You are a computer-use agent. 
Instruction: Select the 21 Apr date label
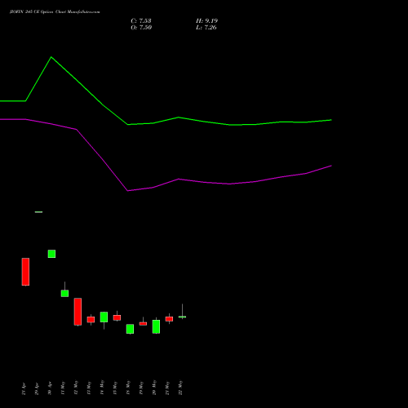click(x=24, y=388)
